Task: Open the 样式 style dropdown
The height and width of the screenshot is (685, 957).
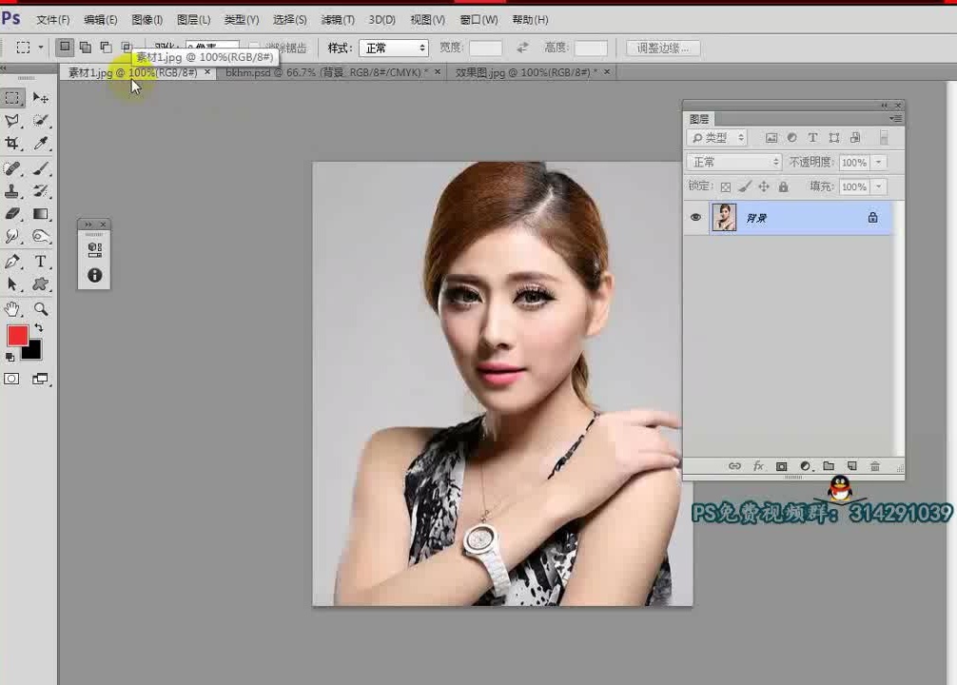Action: (394, 48)
